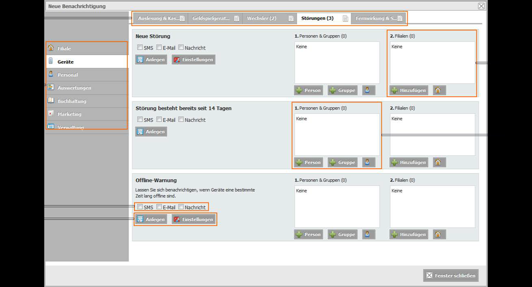Viewport: 532px width, 287px height.
Task: Click house icon button in Offline-Warnung
Action: point(439,234)
